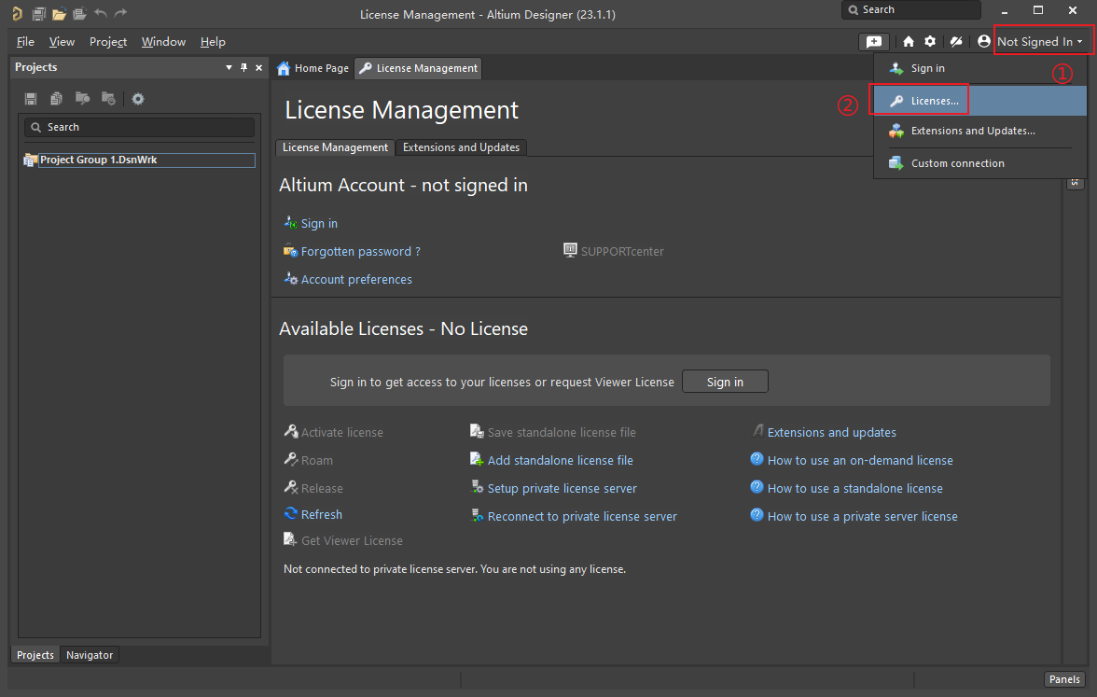The image size is (1097, 697).
Task: Click the Undo arrow in title bar
Action: [x=101, y=13]
